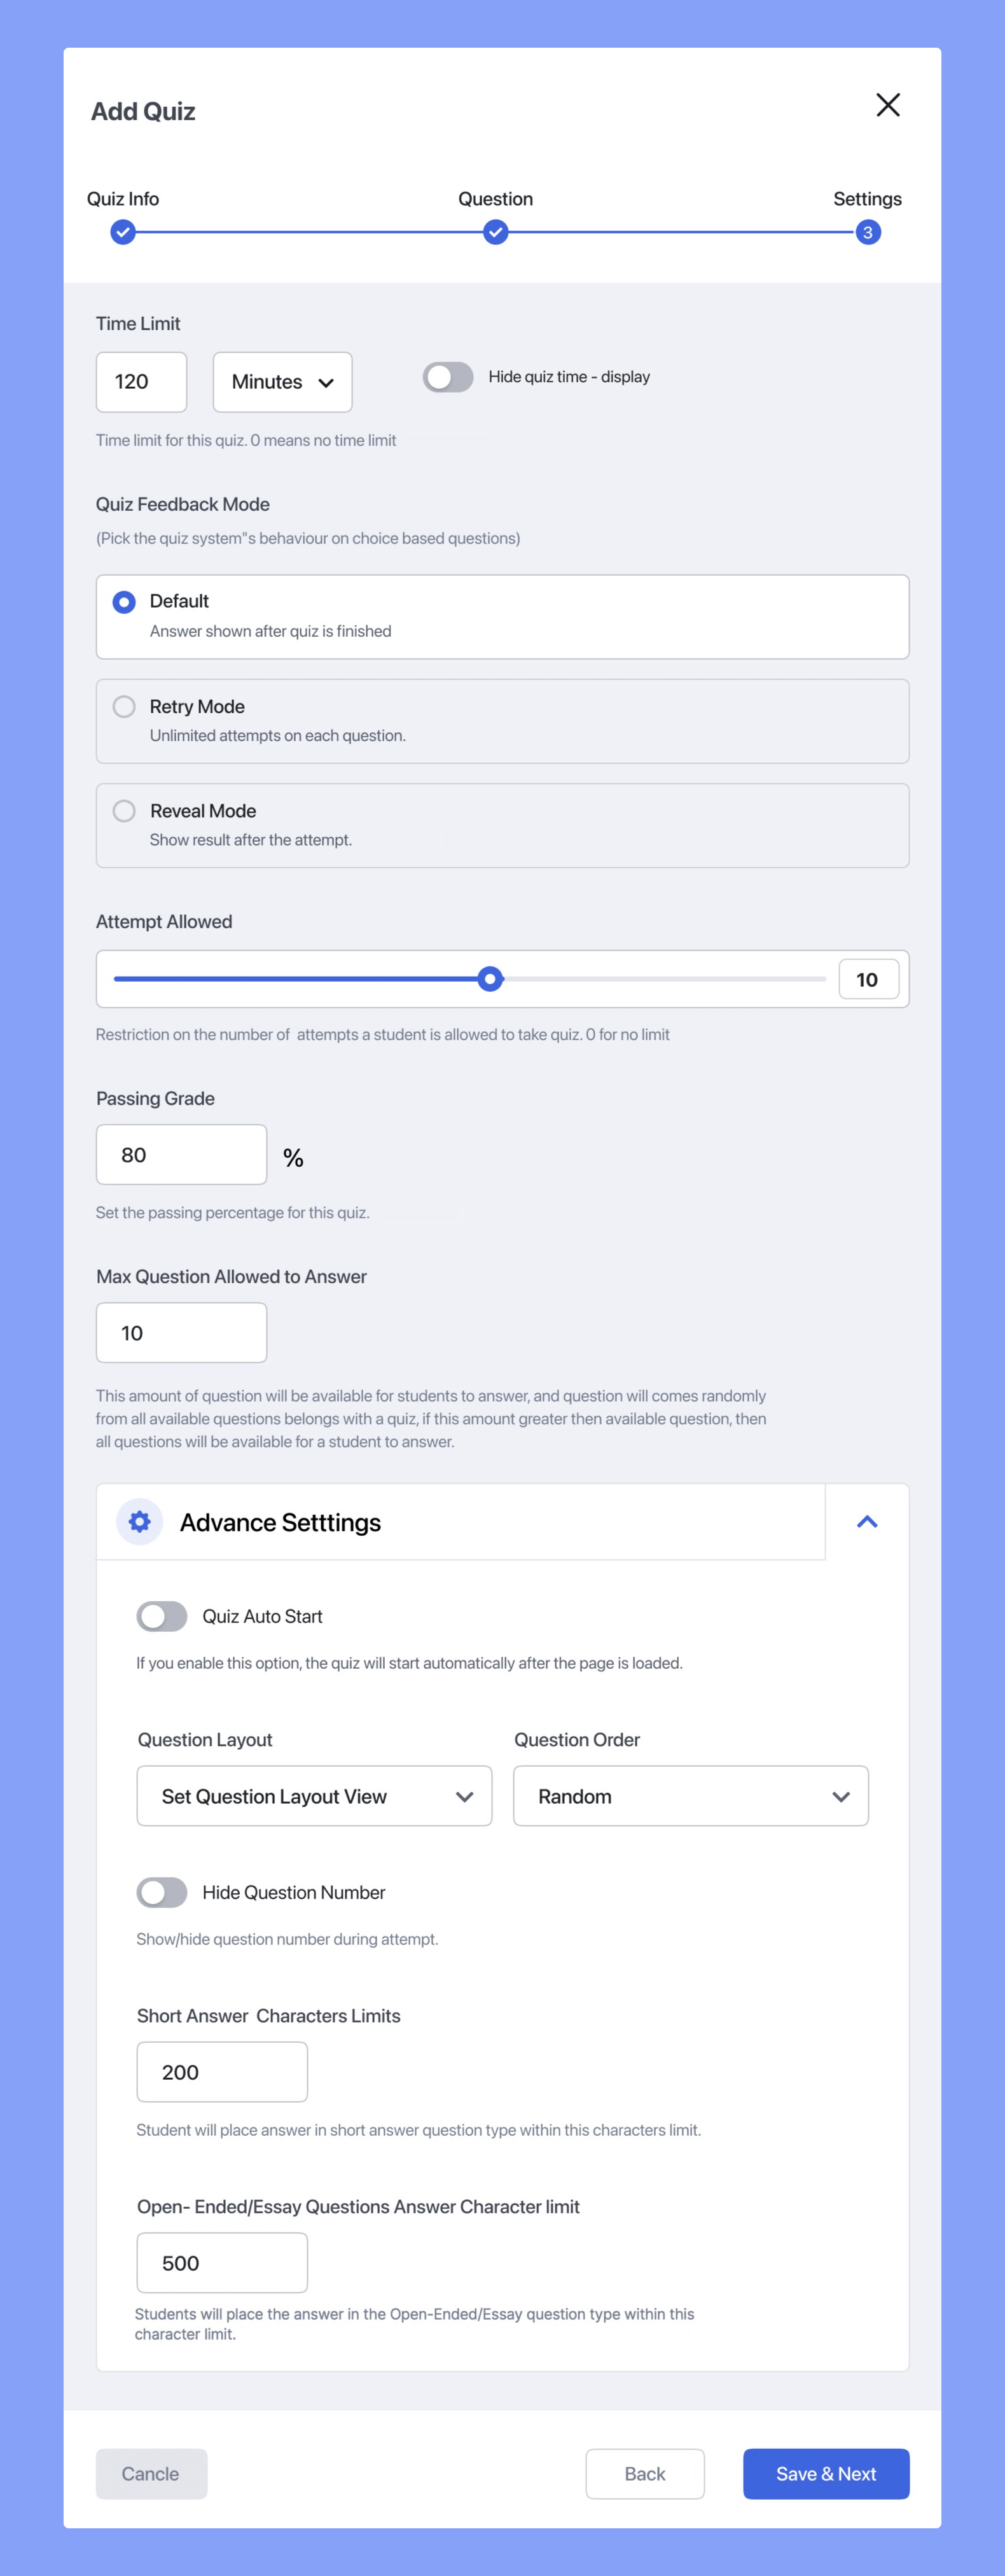The image size is (1005, 2576).
Task: Click the Cancle button
Action: pyautogui.click(x=151, y=2473)
